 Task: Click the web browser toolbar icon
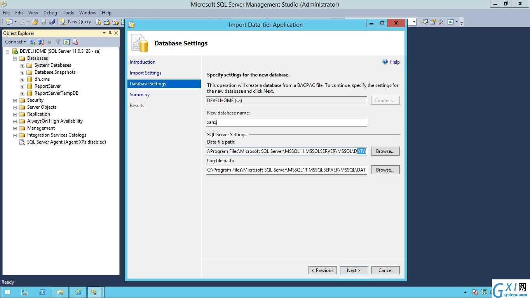click(x=450, y=22)
